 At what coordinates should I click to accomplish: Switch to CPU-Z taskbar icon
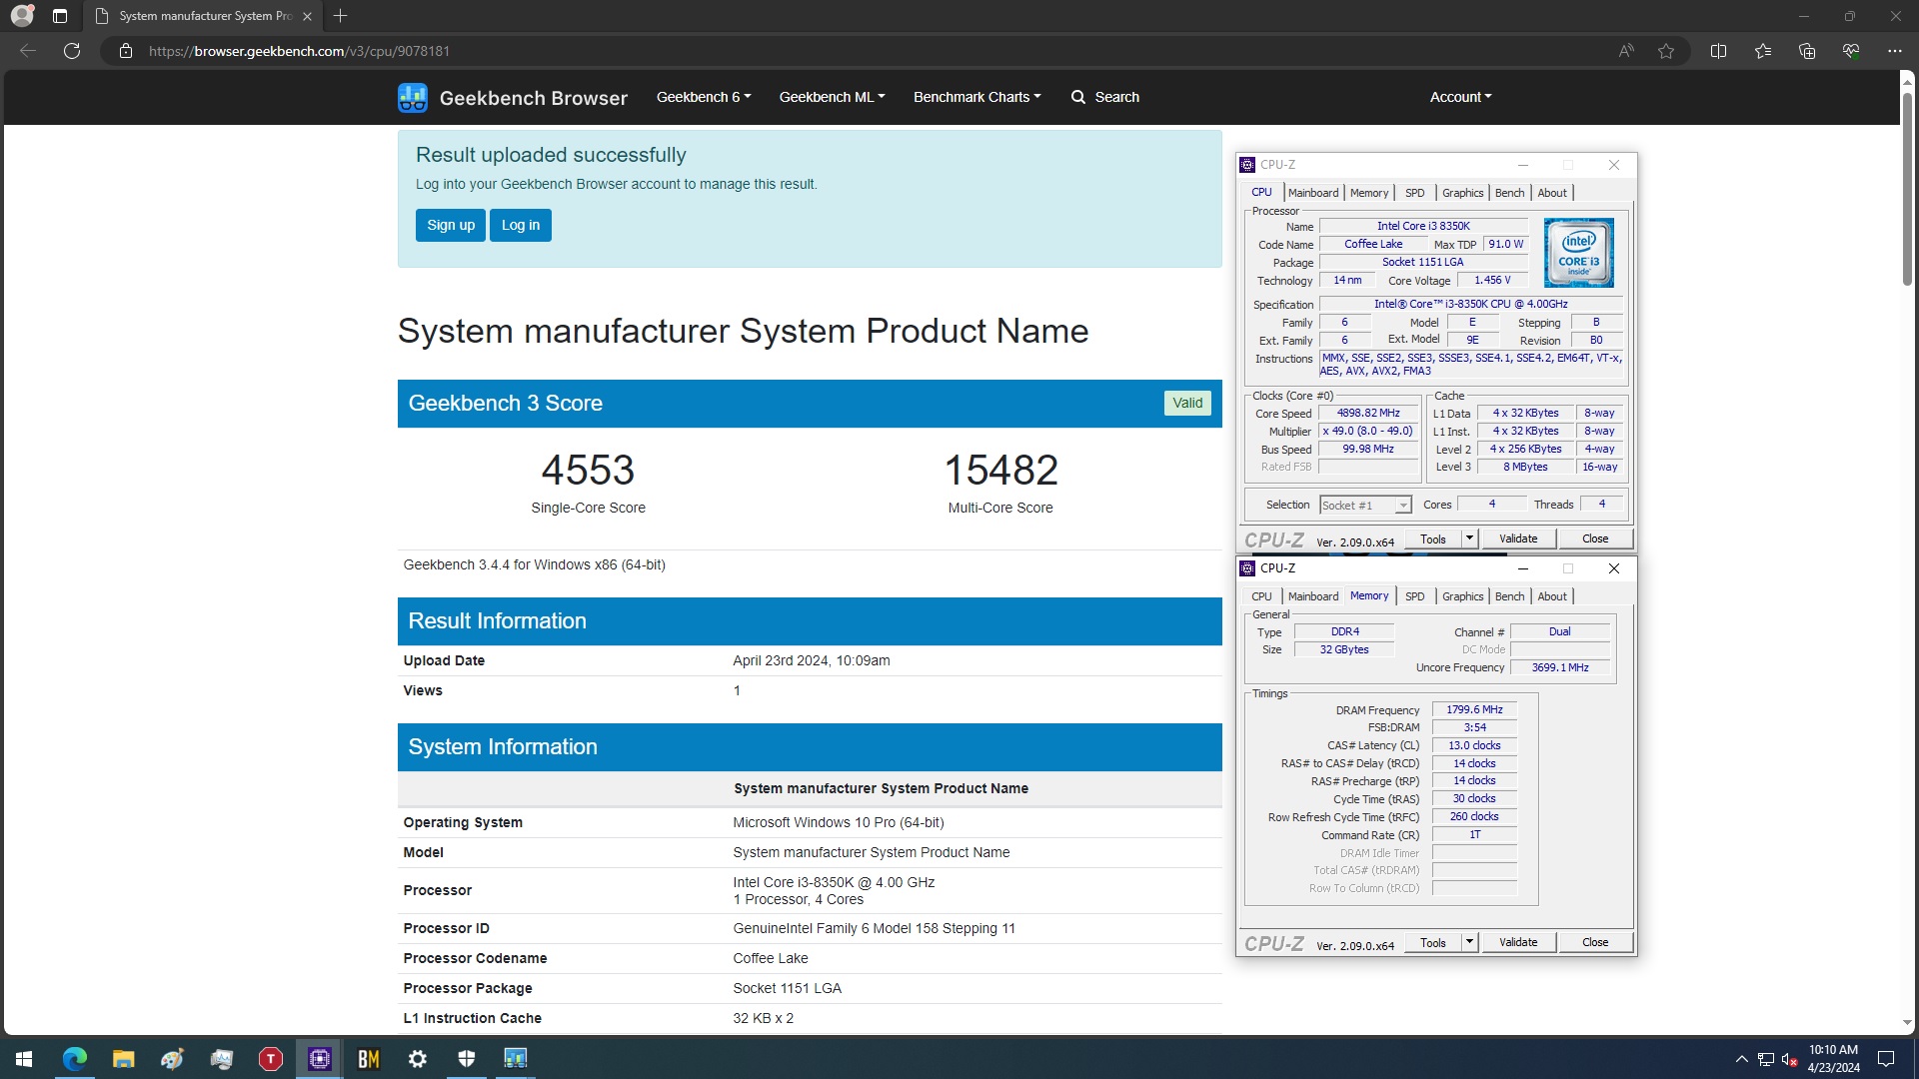point(320,1059)
